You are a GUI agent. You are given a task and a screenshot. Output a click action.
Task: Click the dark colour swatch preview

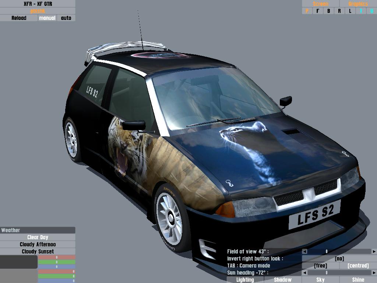coord(19,262)
